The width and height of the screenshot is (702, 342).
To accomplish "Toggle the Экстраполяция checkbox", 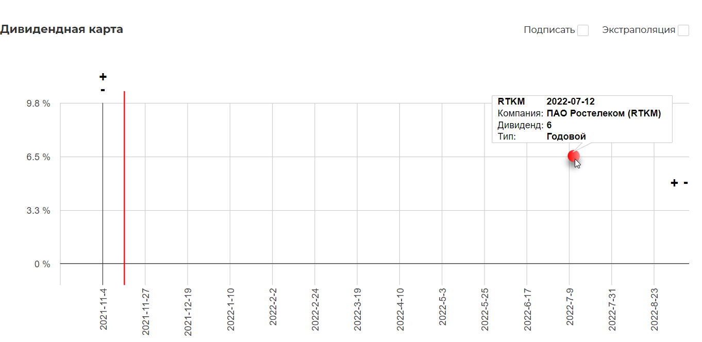I will [683, 30].
